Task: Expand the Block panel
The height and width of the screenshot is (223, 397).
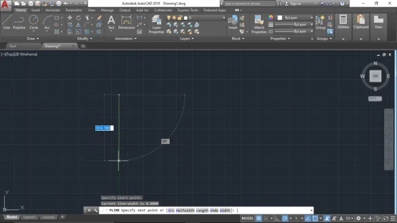Action: (x=238, y=38)
